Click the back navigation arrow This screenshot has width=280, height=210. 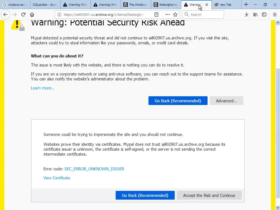(5, 14)
